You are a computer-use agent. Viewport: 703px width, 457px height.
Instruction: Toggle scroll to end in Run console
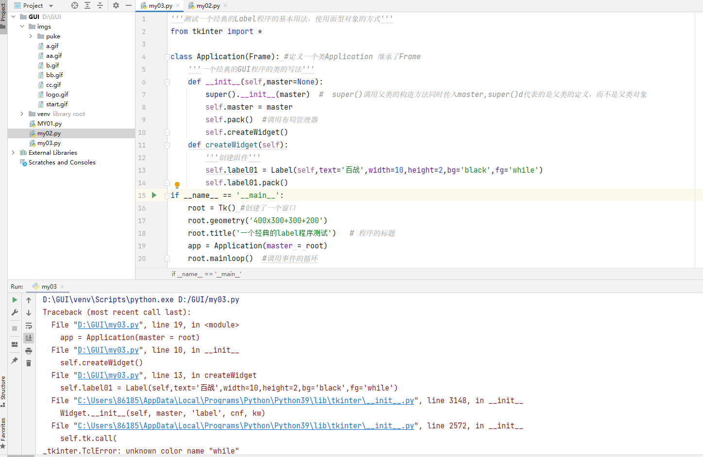click(x=29, y=338)
